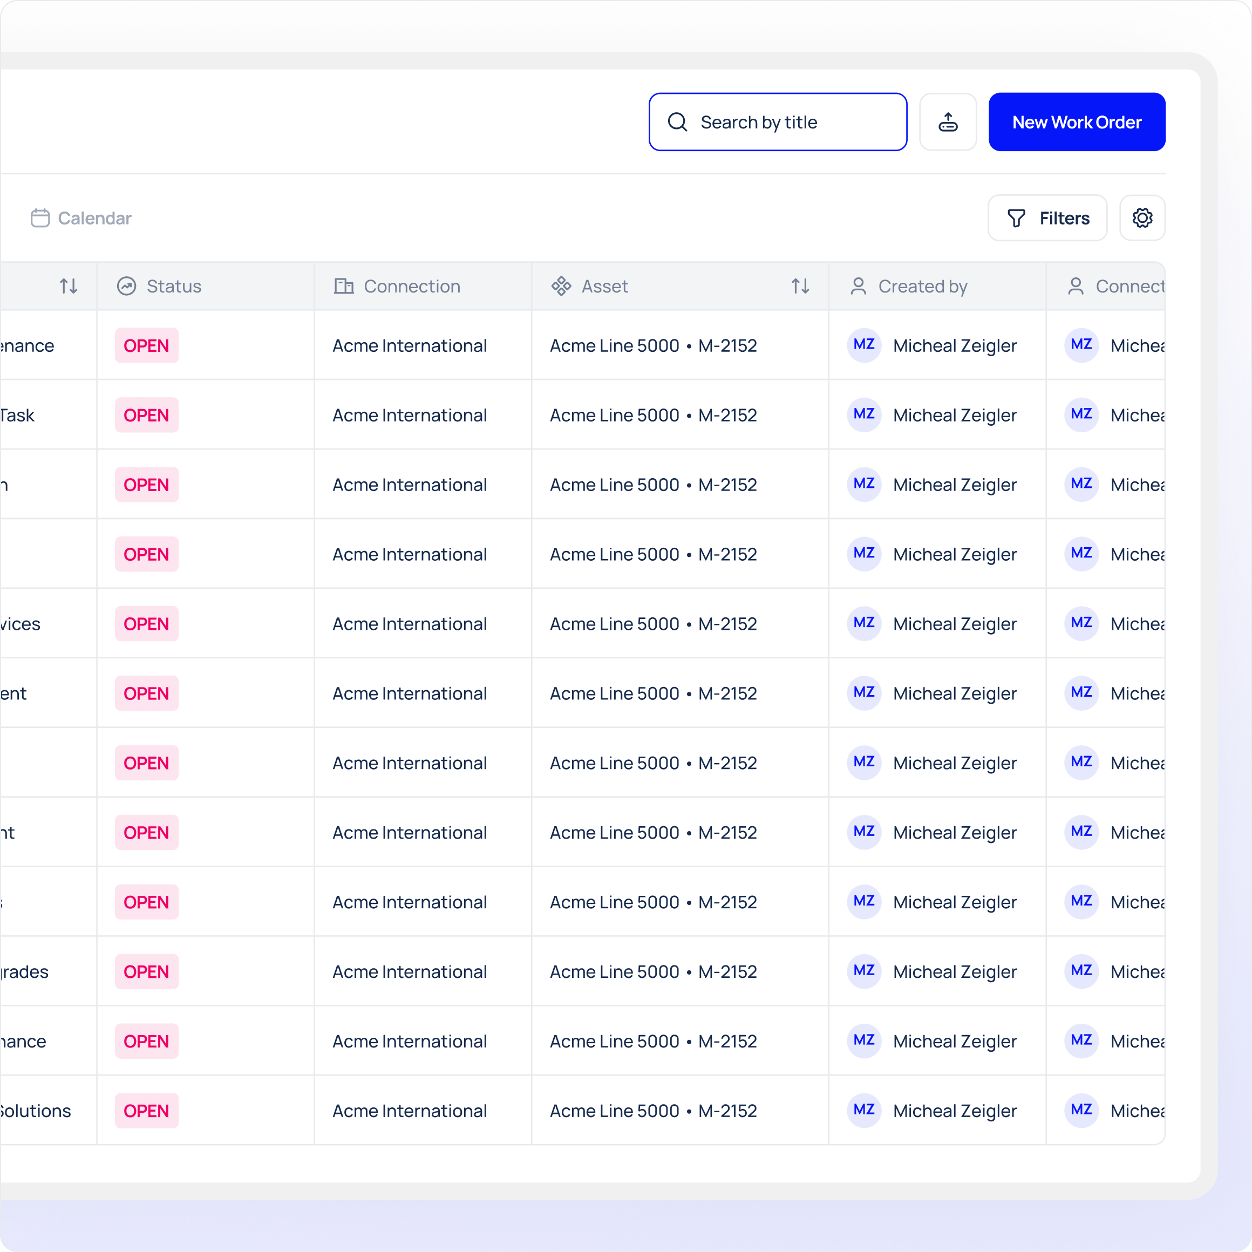Sort by the Asset column arrows
Screen dimensions: 1252x1252
(x=800, y=286)
